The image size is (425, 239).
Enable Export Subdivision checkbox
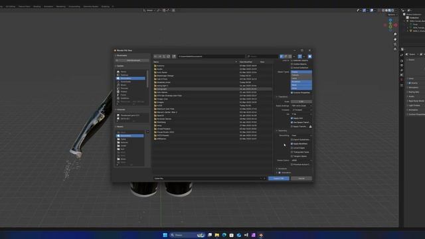click(x=292, y=139)
